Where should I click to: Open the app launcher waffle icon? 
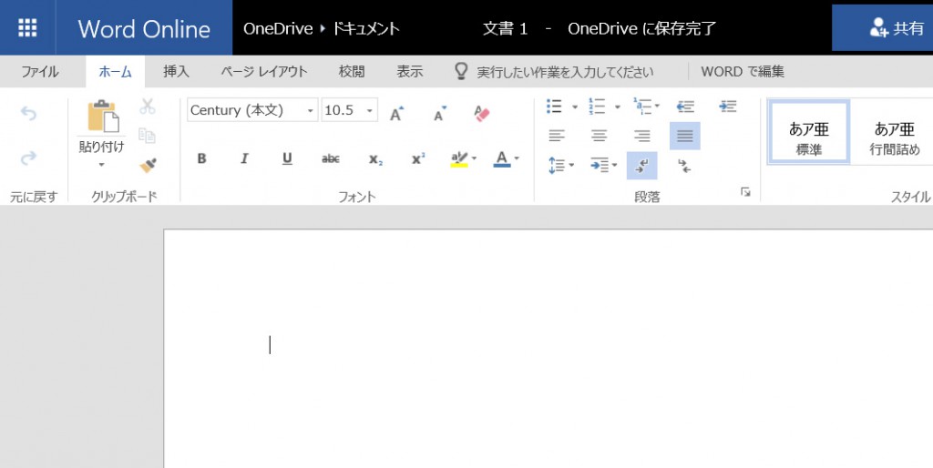point(27,27)
